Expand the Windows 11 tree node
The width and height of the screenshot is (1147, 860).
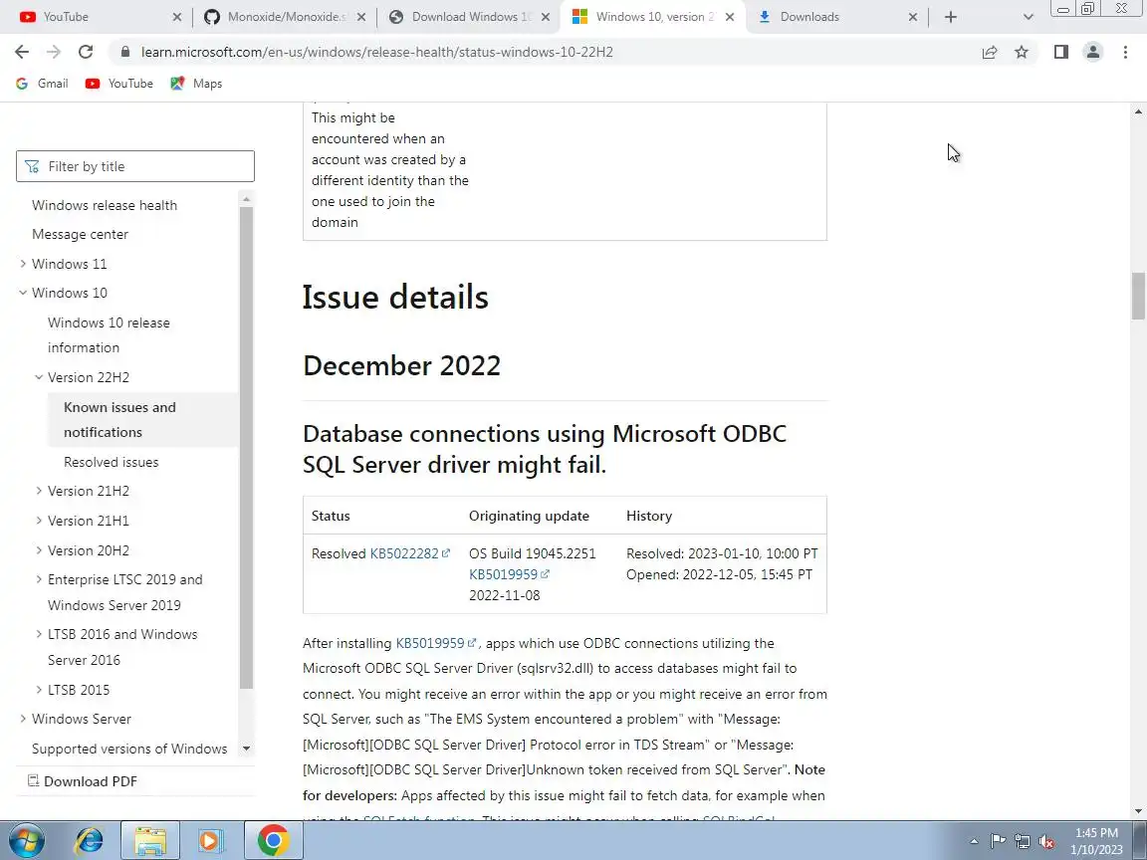point(23,263)
